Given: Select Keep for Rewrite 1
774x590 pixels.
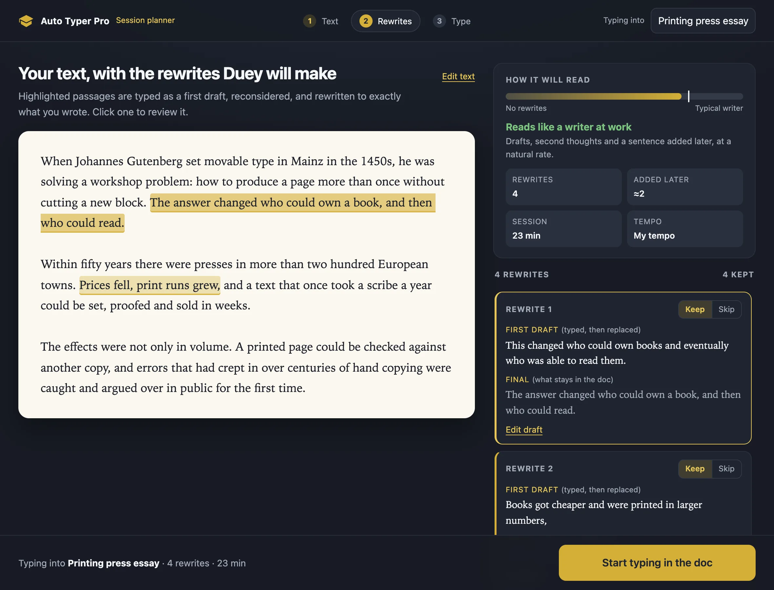Looking at the screenshot, I should pos(695,309).
